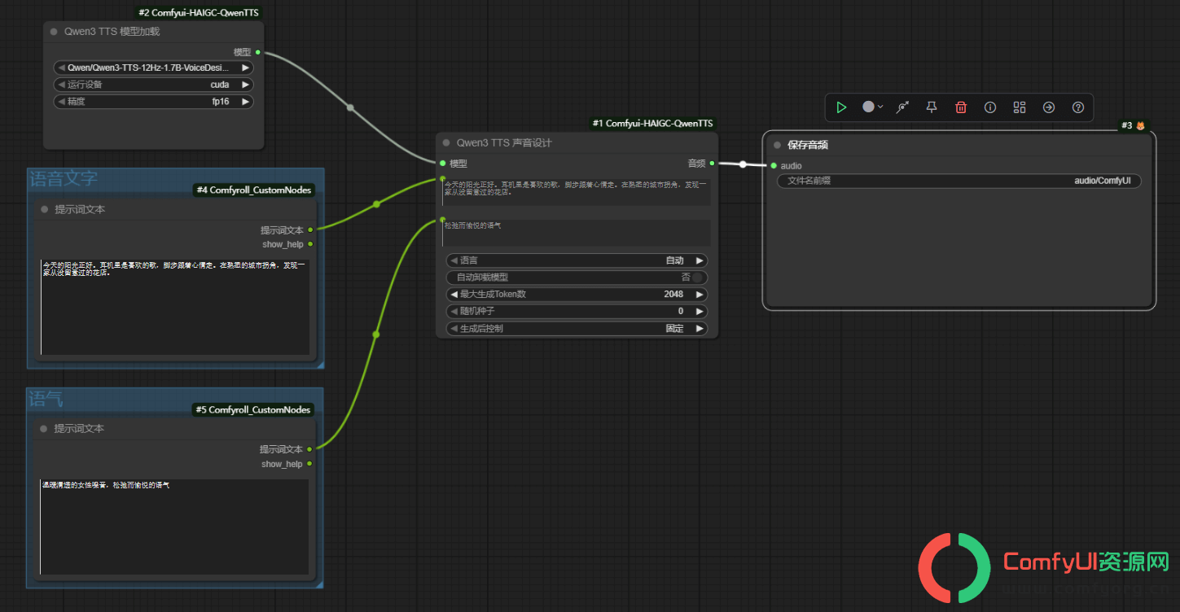Click the text area in the 语音文字 prompt node
This screenshot has height=612, width=1180.
click(x=175, y=307)
